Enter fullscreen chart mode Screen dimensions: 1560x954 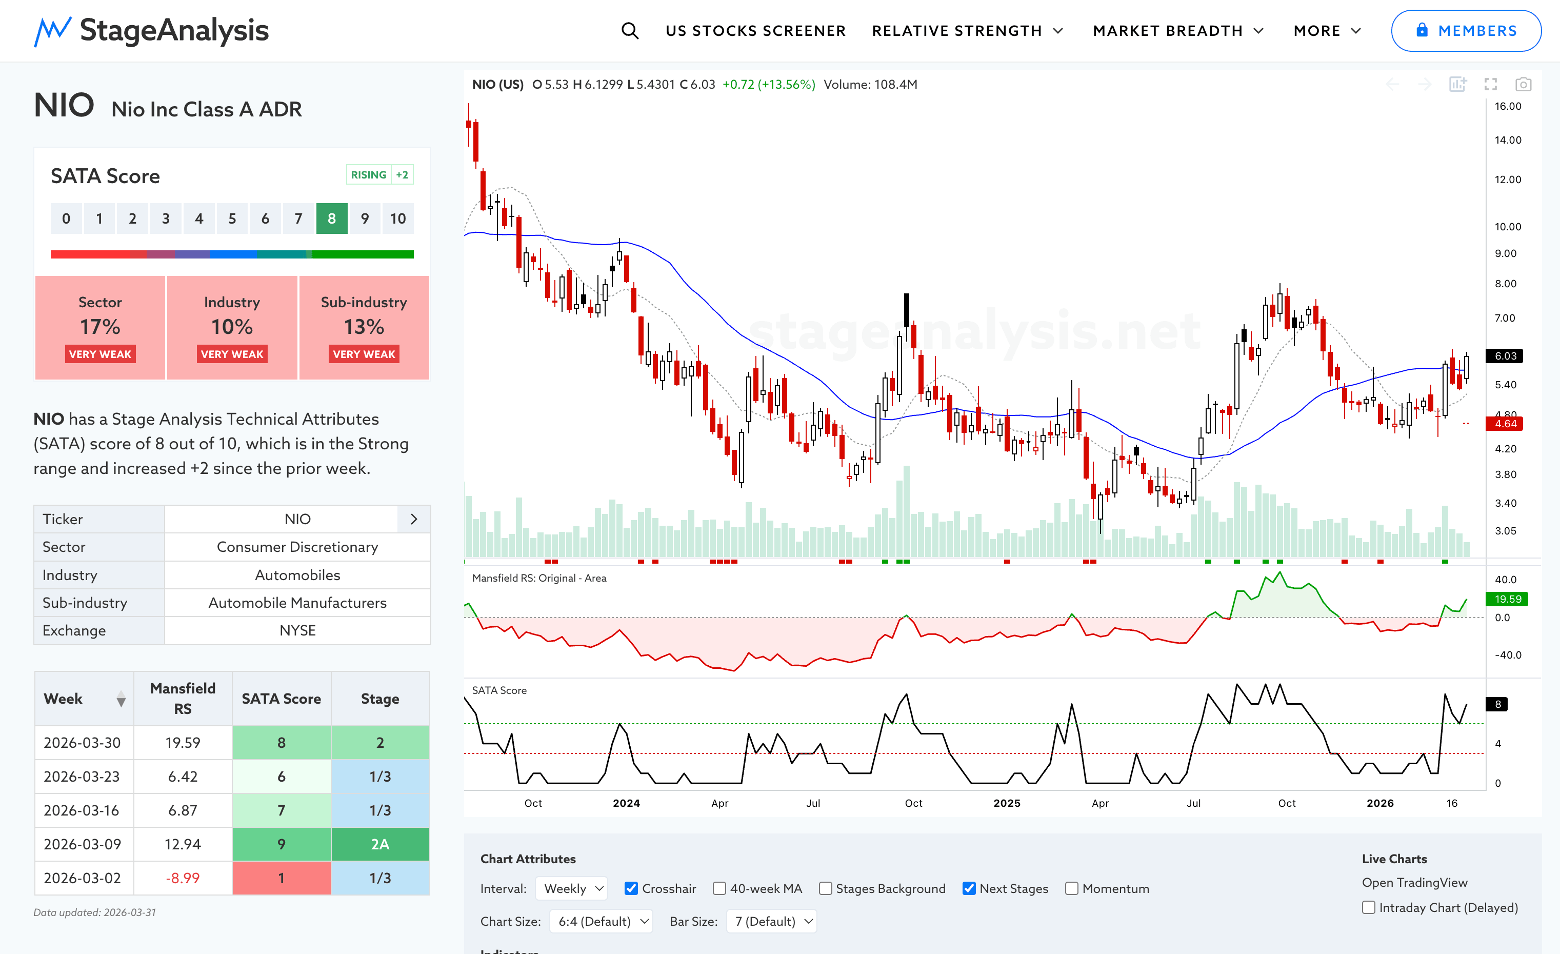tap(1490, 84)
